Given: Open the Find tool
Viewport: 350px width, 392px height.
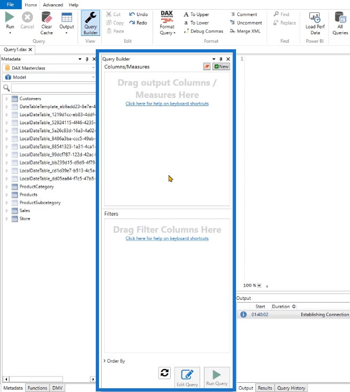Looking at the screenshot, I should [x=281, y=14].
